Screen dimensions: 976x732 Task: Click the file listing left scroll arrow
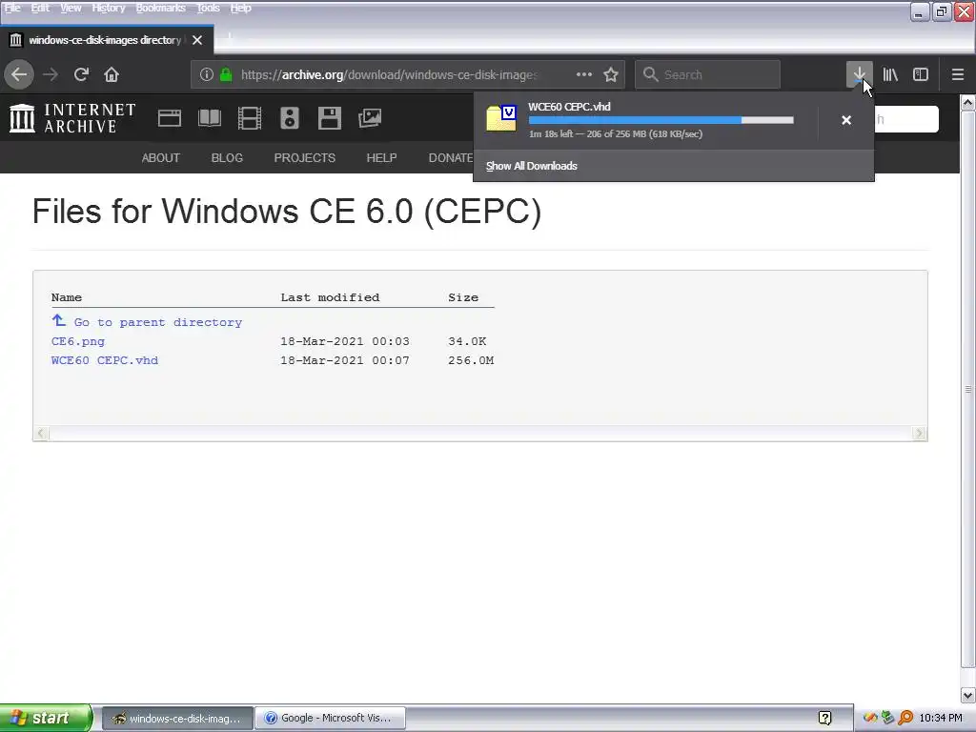coord(41,434)
